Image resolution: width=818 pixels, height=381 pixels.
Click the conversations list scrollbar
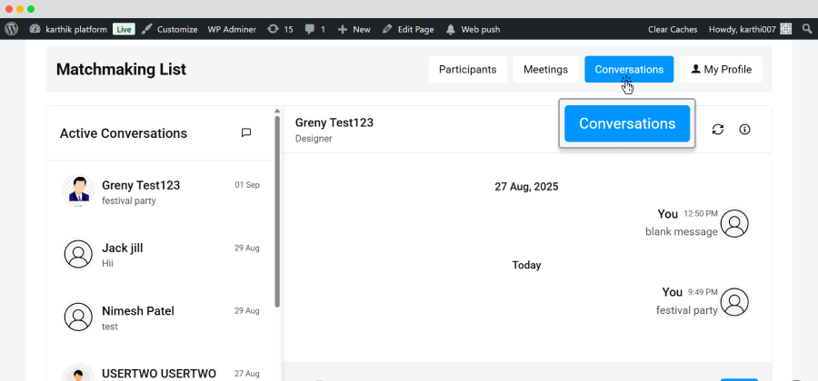[x=277, y=210]
